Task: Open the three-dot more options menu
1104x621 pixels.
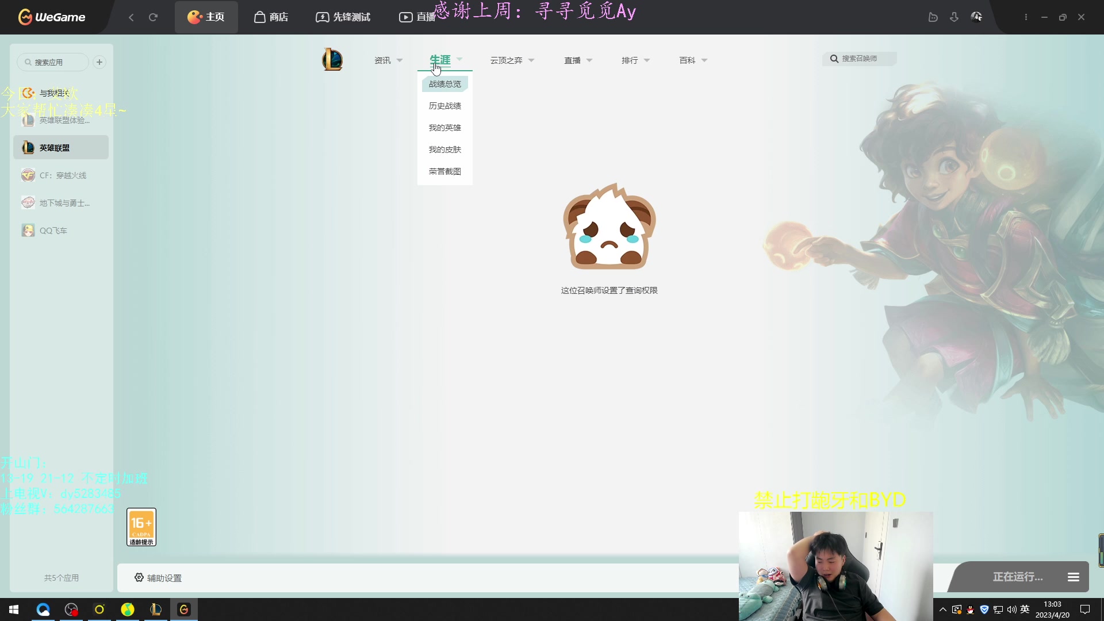Action: [x=1026, y=17]
